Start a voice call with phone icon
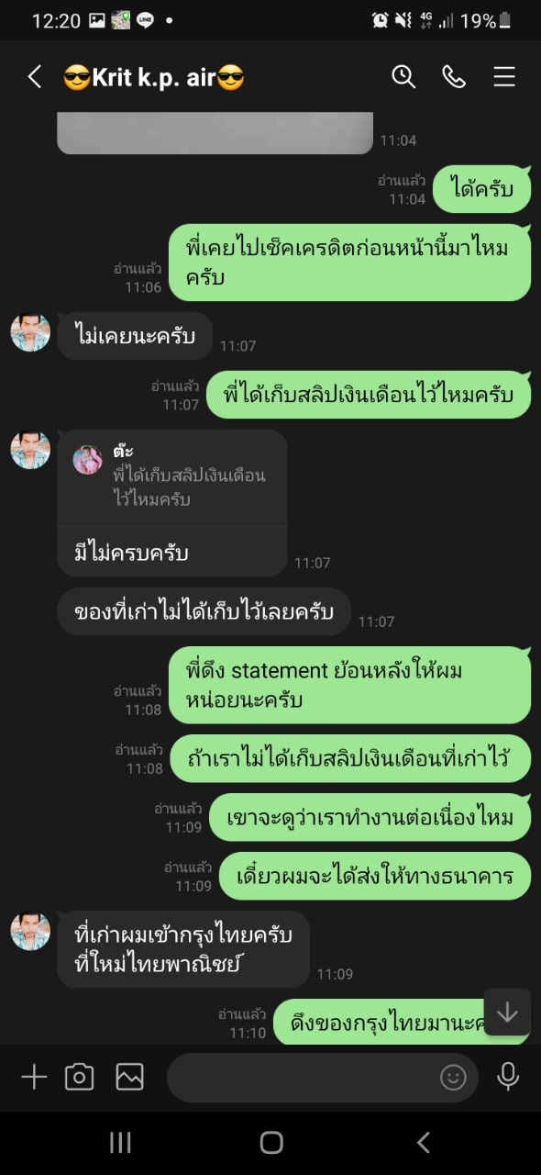Image resolution: width=541 pixels, height=1175 pixels. 454,77
